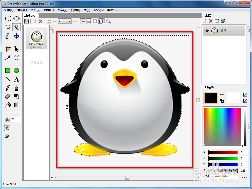Hide the 背景 layer with eye icon

207,31
